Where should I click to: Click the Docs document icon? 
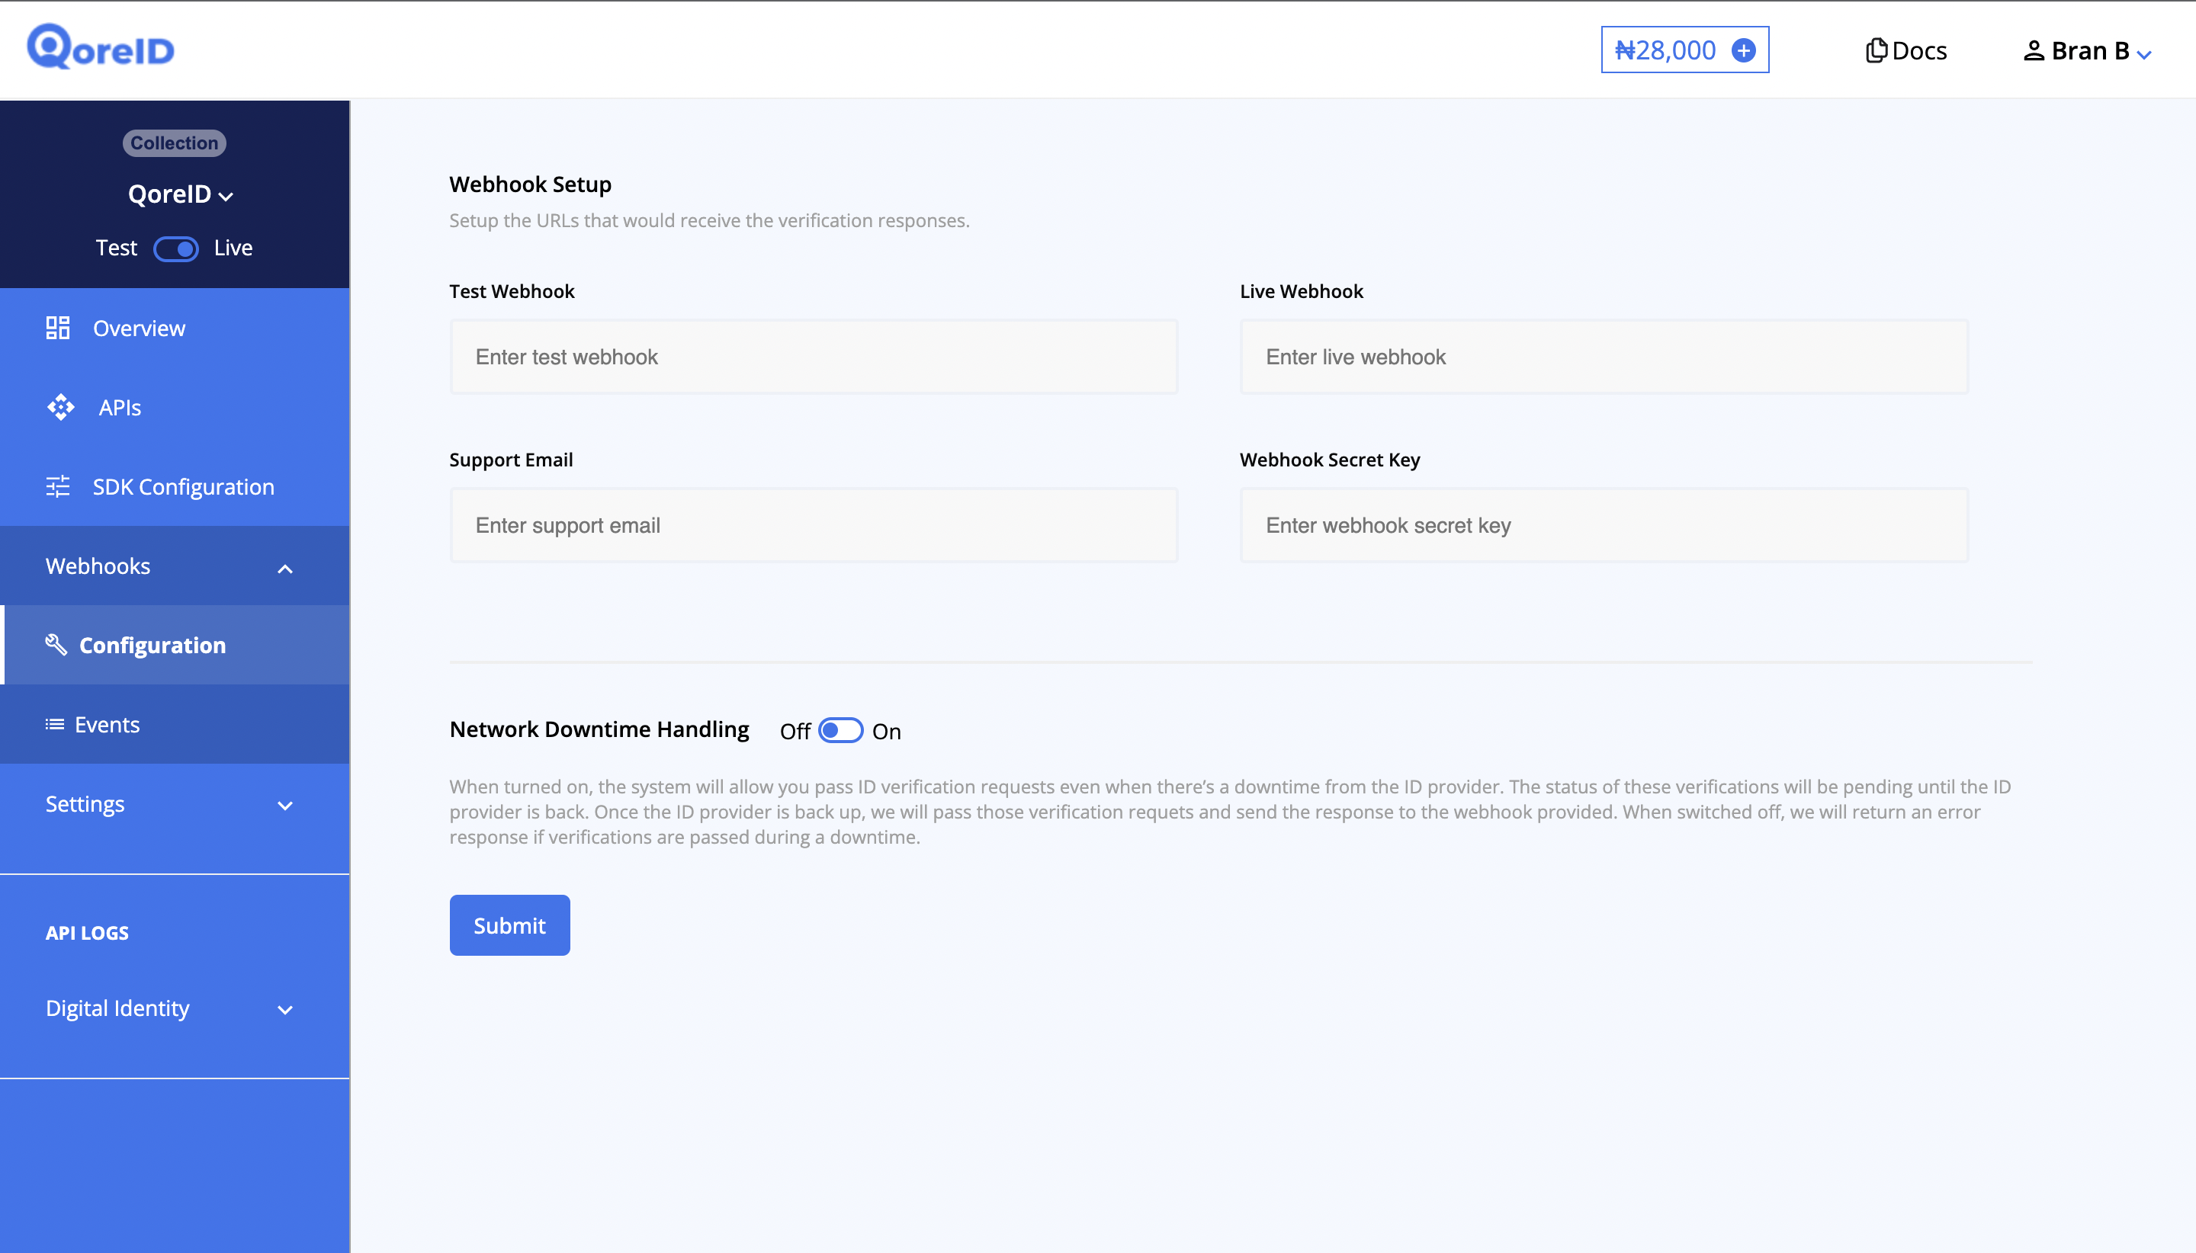tap(1876, 51)
